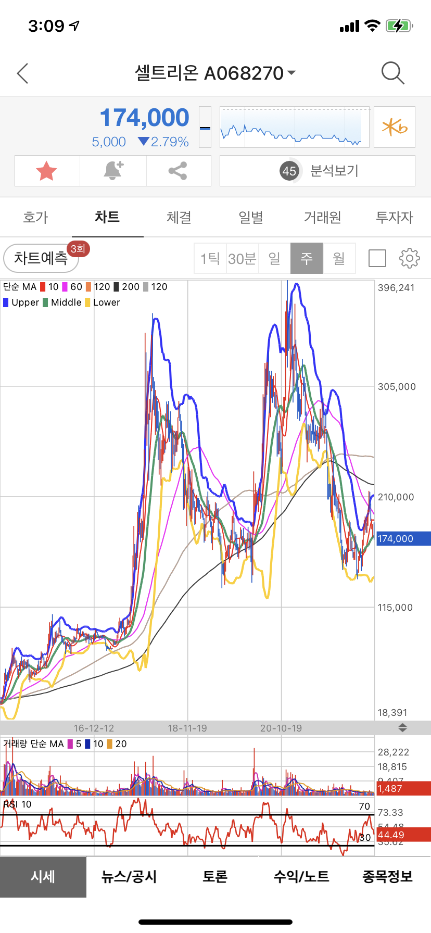Tap the mini intraday price chart thumbnail
The width and height of the screenshot is (431, 933).
(x=295, y=127)
